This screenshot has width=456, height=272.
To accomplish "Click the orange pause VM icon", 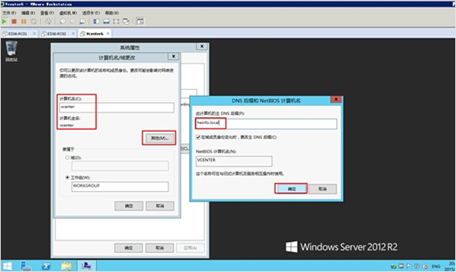I will [x=23, y=21].
